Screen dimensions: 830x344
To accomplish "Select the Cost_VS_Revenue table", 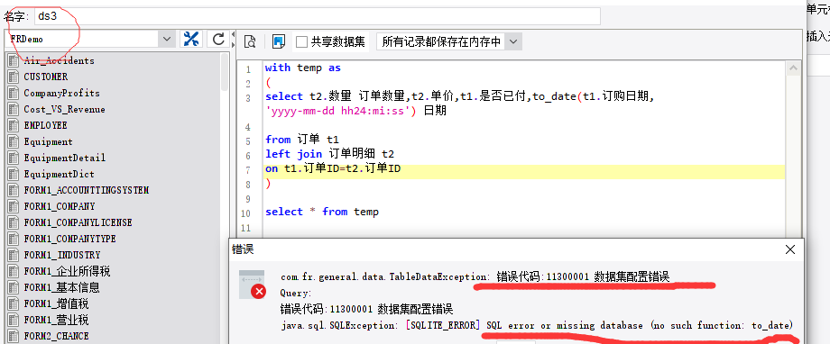I will [x=64, y=109].
